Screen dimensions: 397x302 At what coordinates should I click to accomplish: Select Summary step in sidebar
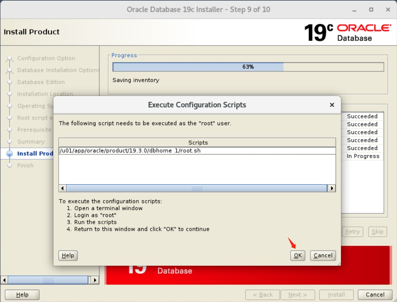[31, 141]
